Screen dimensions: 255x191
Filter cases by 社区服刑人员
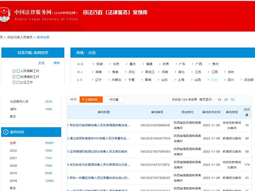[x=19, y=101]
